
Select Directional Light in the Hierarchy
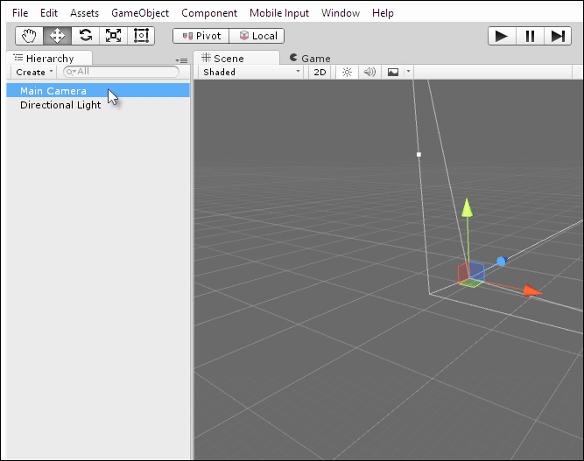tap(60, 105)
